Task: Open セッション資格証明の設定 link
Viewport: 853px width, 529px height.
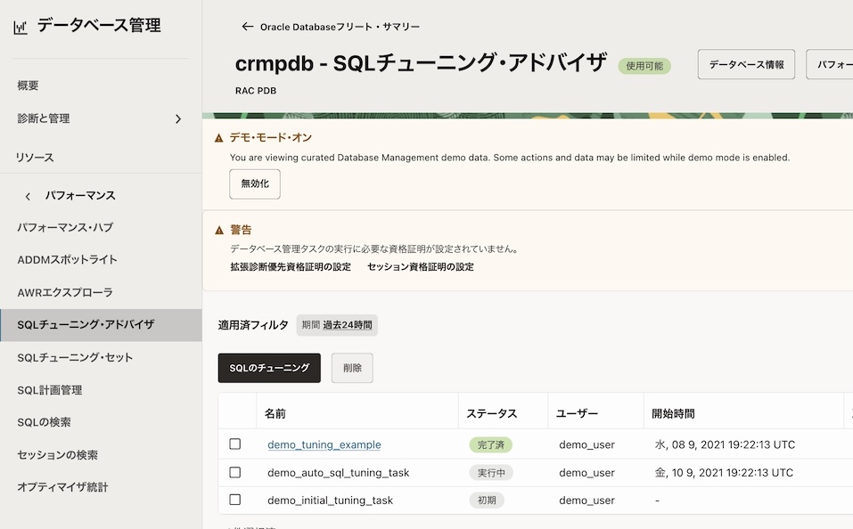Action: click(x=421, y=267)
